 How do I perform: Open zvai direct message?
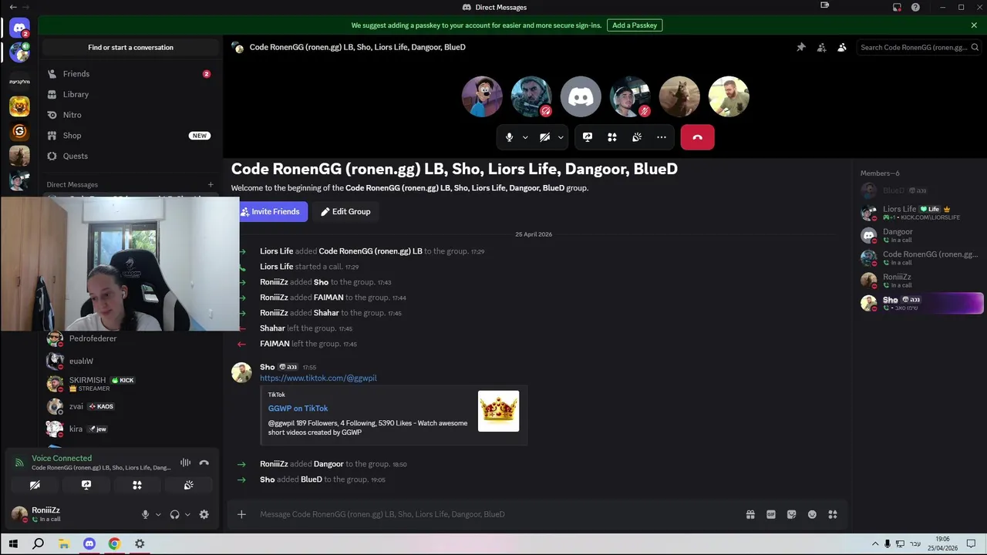point(130,406)
